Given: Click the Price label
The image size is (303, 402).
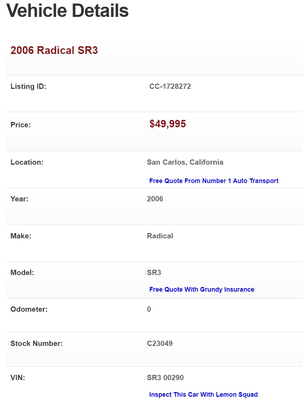Looking at the screenshot, I should [x=20, y=125].
